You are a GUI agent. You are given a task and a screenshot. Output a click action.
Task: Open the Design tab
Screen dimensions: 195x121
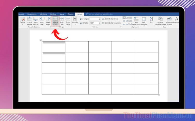[70, 14]
